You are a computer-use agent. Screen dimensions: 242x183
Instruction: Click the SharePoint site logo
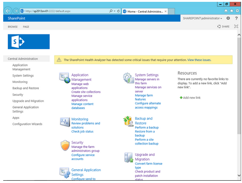[29, 42]
